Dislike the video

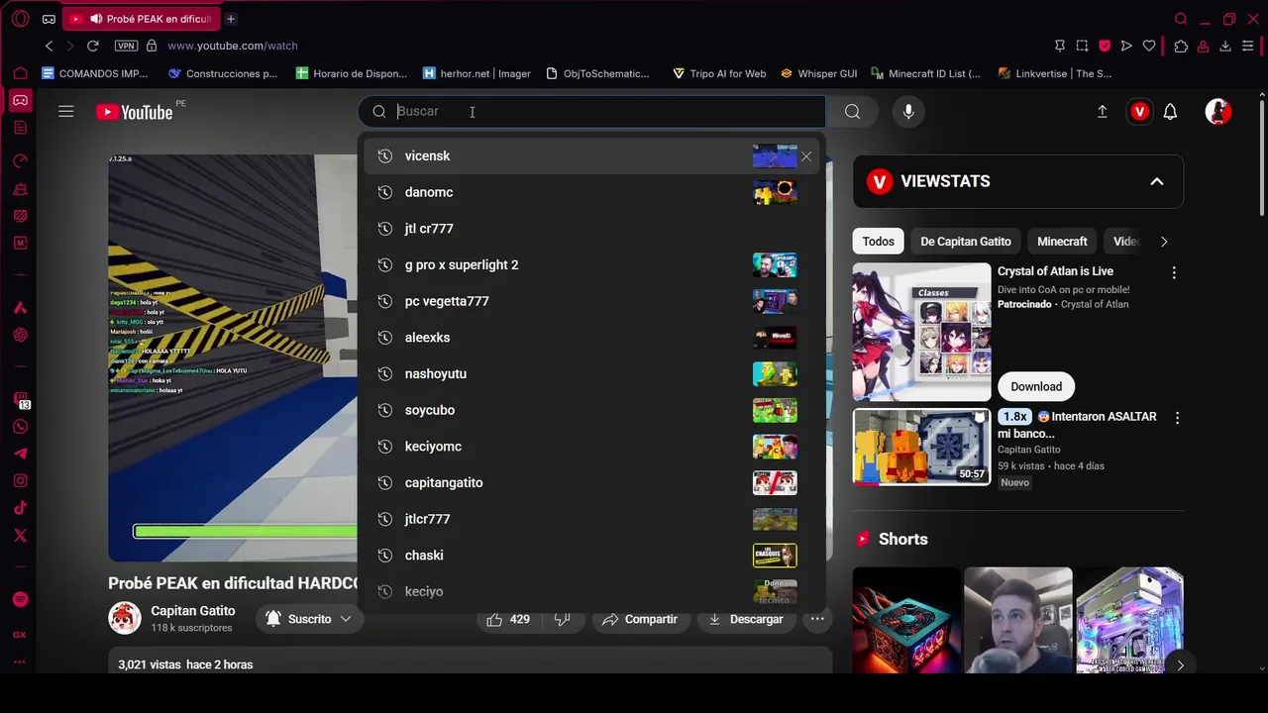coord(562,619)
